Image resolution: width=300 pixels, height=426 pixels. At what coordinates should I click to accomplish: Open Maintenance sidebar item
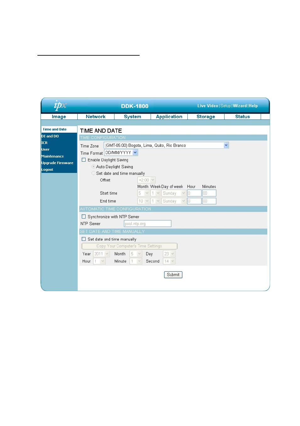click(53, 156)
